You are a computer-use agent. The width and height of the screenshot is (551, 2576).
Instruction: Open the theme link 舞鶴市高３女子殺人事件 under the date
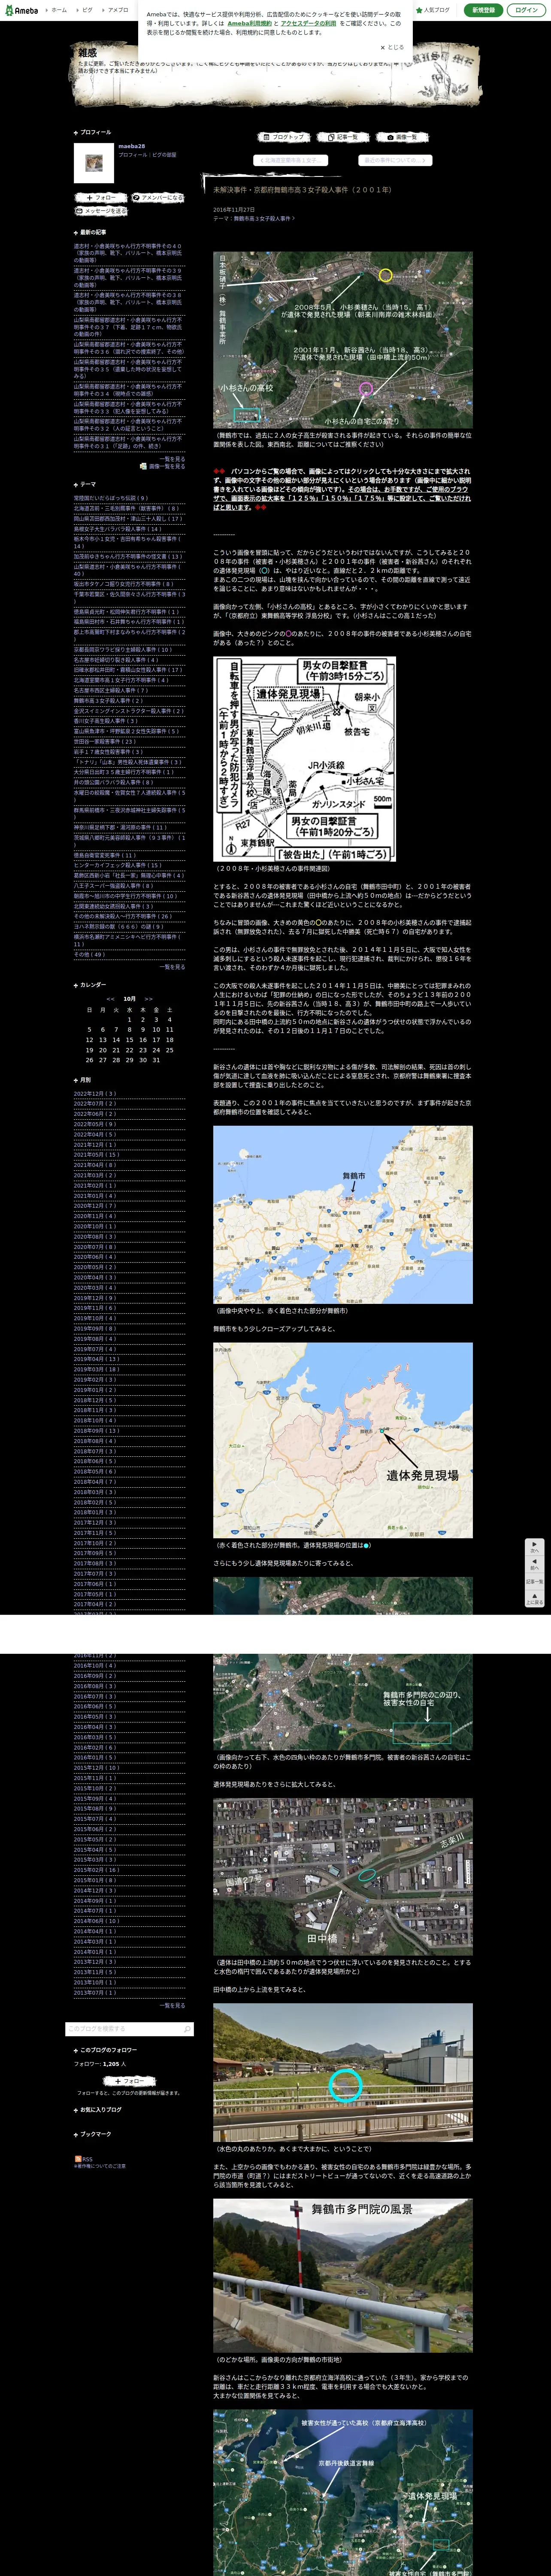(263, 218)
